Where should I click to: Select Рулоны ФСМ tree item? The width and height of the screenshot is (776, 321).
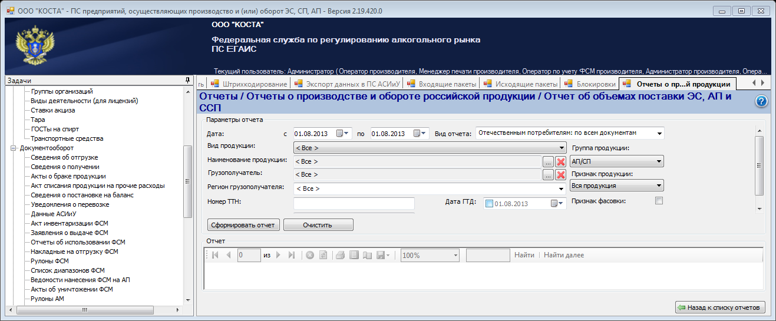tap(49, 261)
